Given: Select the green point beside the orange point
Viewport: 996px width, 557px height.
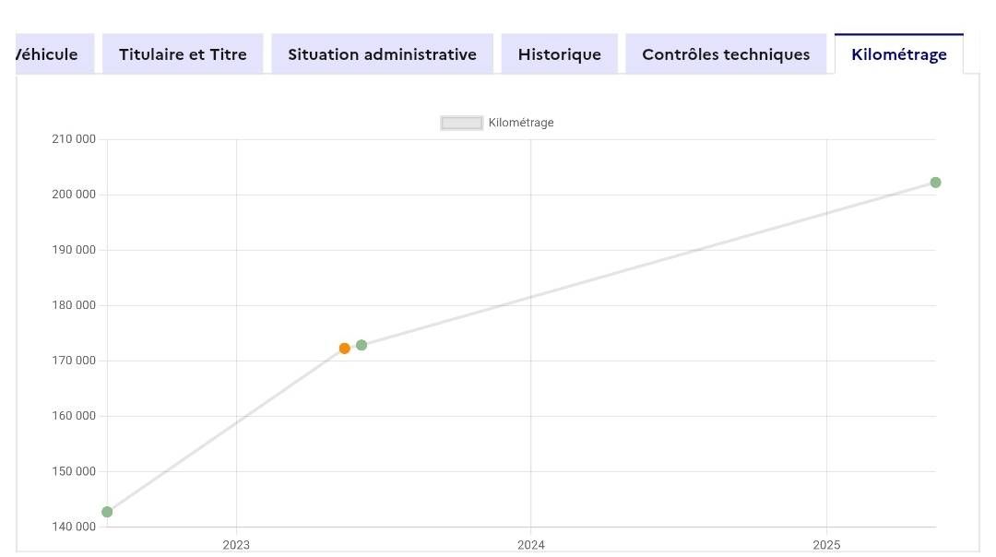Looking at the screenshot, I should pyautogui.click(x=362, y=345).
